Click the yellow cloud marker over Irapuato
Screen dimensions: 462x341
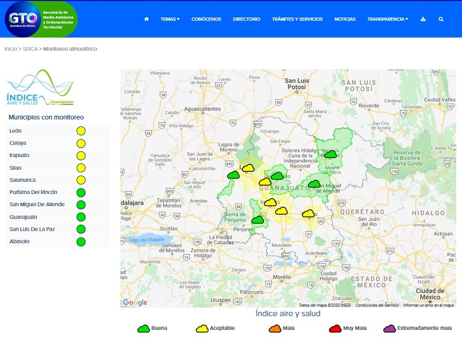(x=270, y=202)
